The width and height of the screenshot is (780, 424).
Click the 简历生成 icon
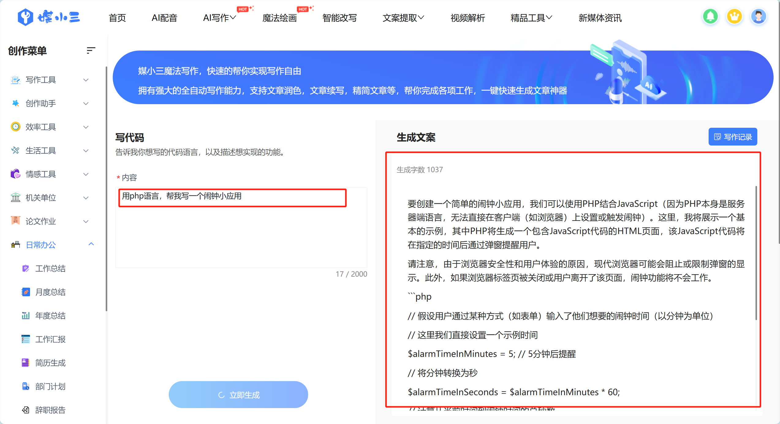pos(26,363)
